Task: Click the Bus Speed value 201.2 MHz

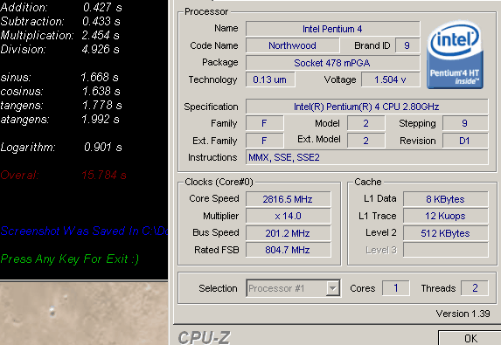Action: coord(288,233)
